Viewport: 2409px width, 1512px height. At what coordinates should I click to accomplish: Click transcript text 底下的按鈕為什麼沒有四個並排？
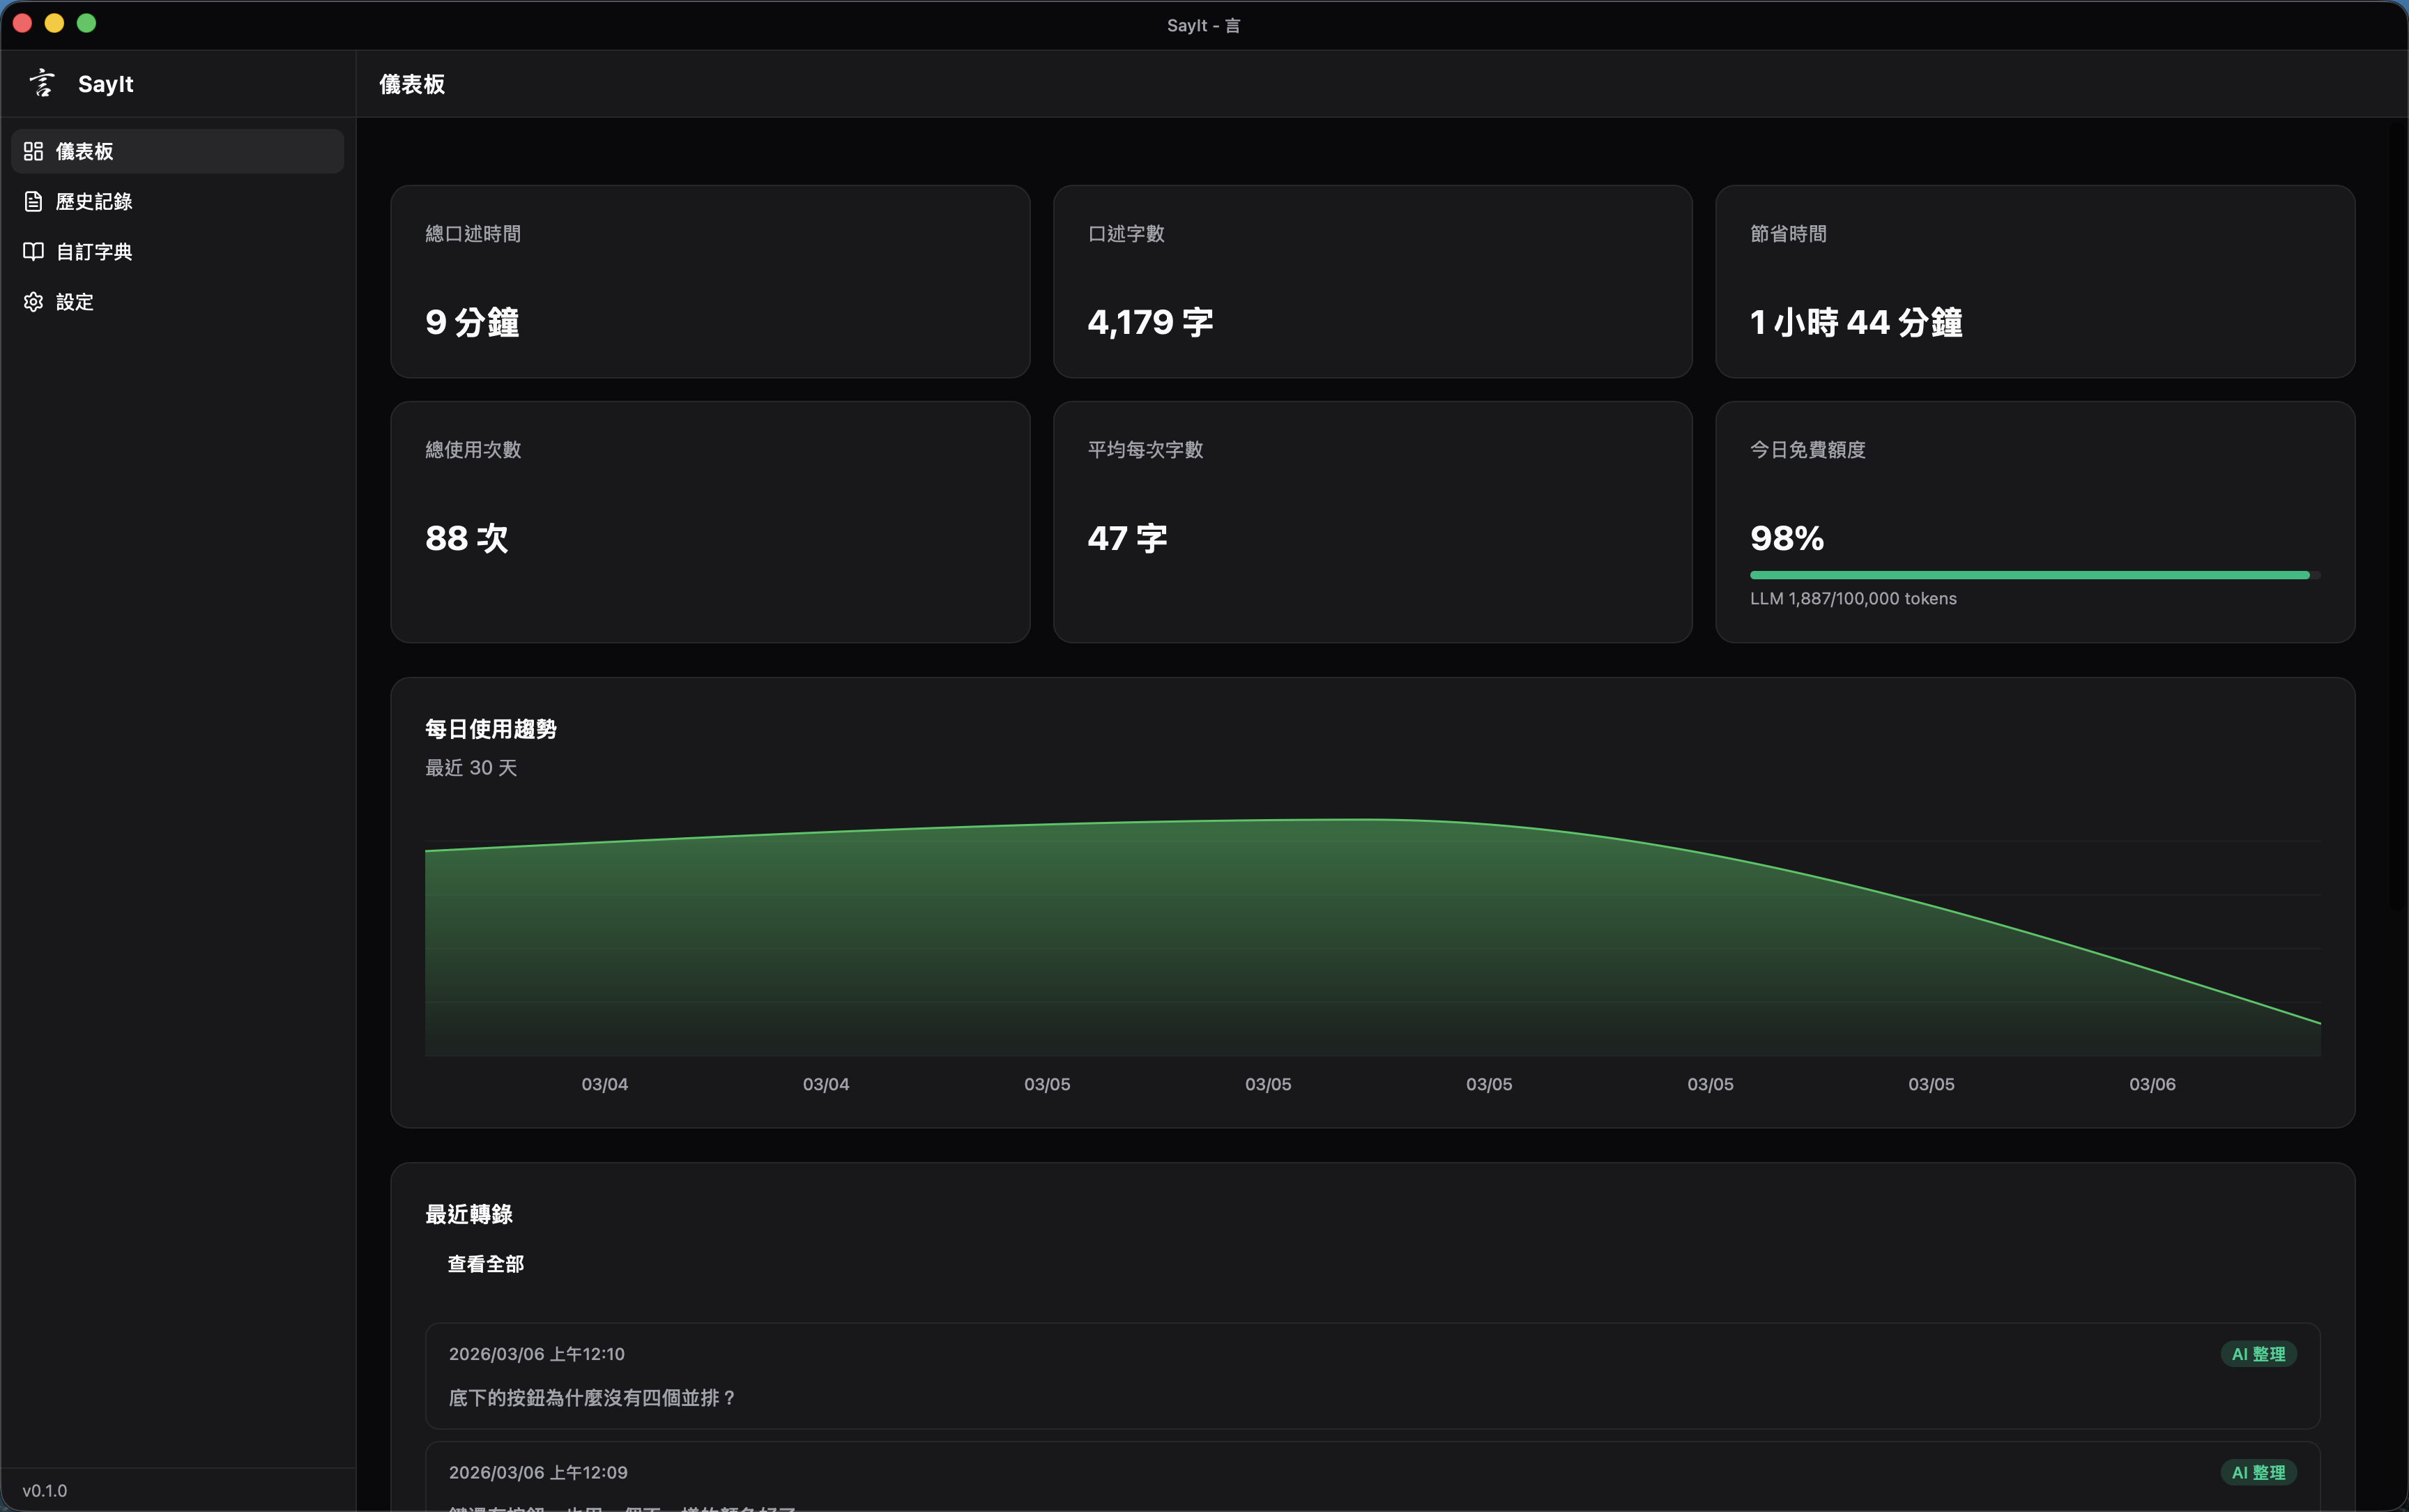point(592,1397)
